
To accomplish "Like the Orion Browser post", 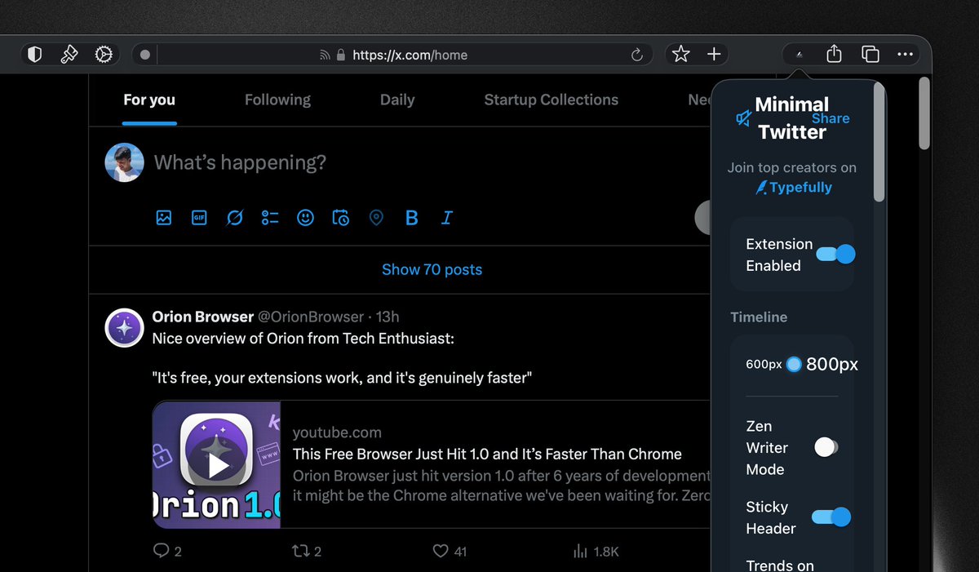I will pos(441,551).
